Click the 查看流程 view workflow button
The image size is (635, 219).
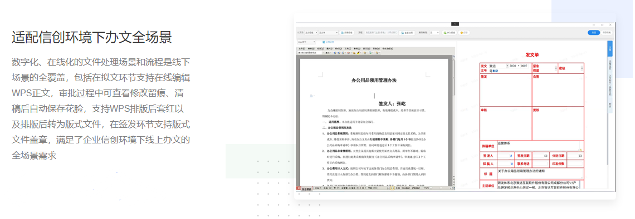click(x=407, y=33)
